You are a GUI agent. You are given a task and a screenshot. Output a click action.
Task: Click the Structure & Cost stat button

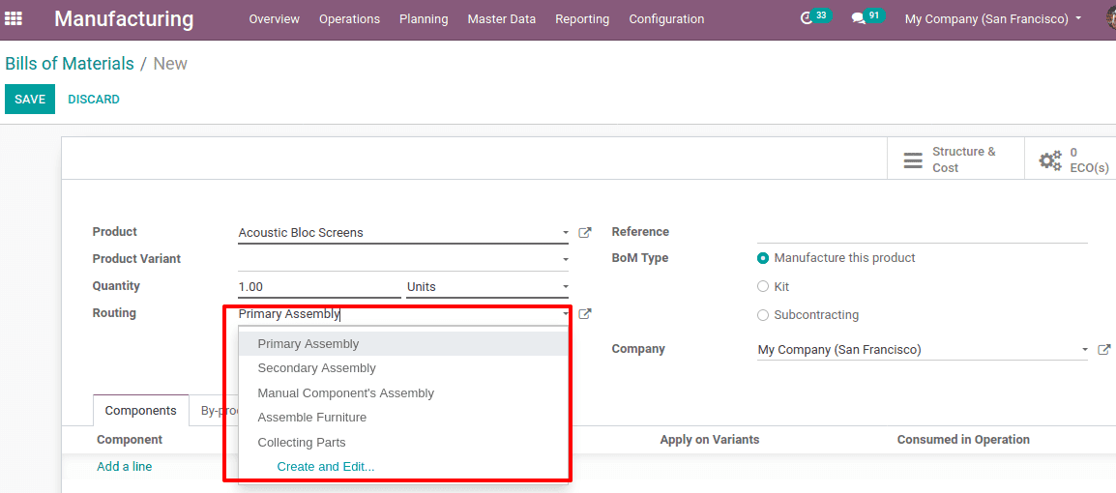955,159
